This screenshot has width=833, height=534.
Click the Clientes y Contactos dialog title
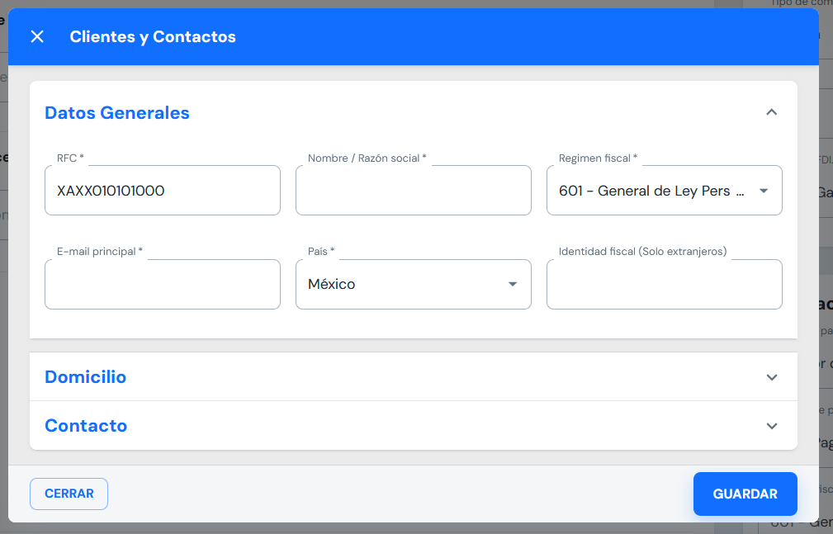pyautogui.click(x=153, y=36)
